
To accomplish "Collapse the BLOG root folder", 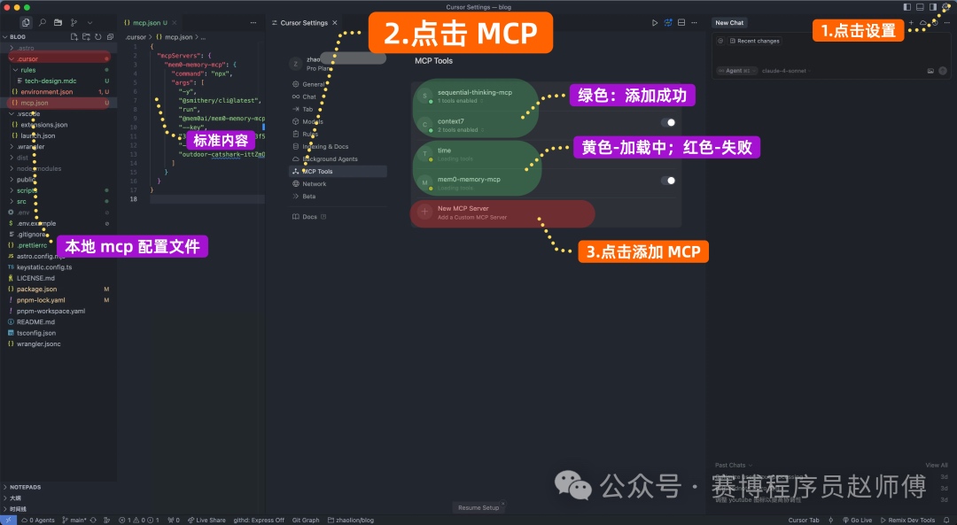I will click(x=5, y=36).
